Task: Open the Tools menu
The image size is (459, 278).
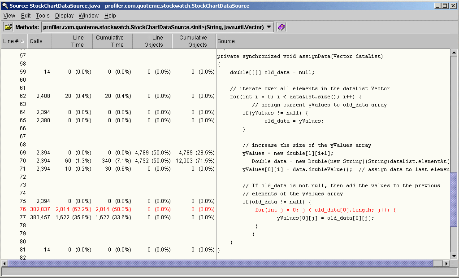Action: pyautogui.click(x=43, y=16)
